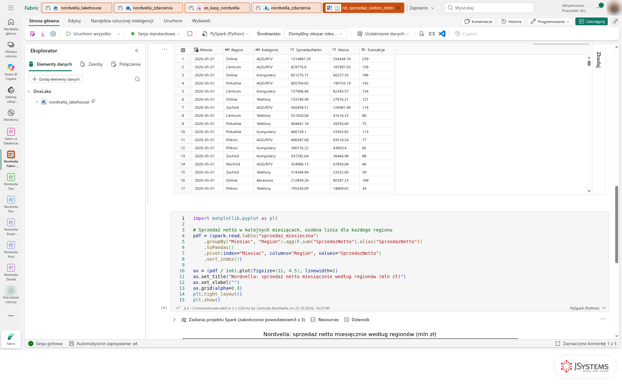
Task: Open the Historia button
Action: [x=511, y=21]
